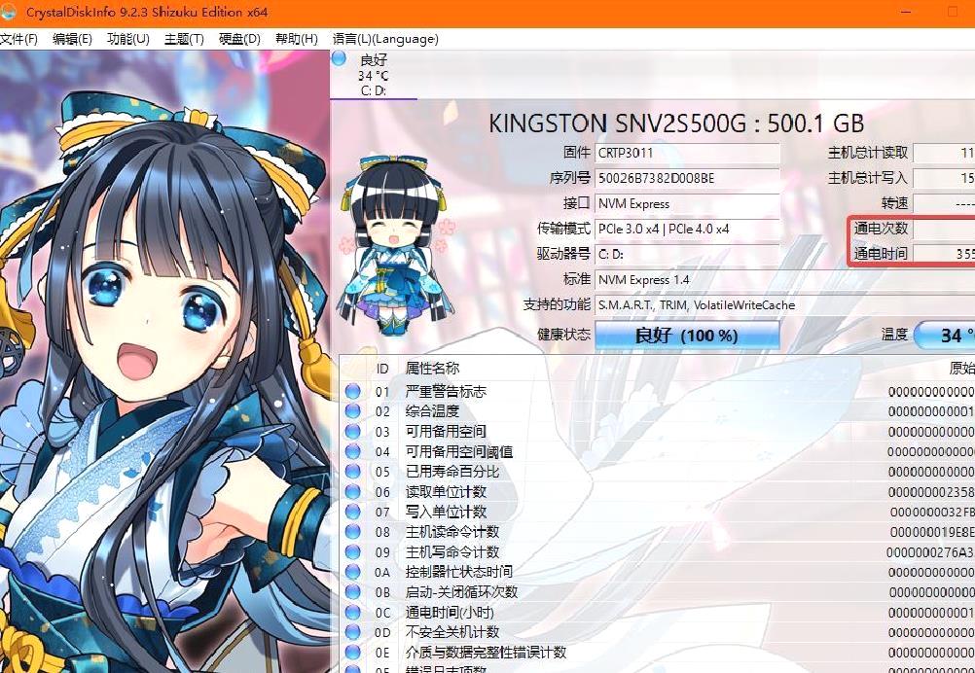This screenshot has height=673, width=975.
Task: Click status orb of row 0C 通电时间(小时)
Action: [x=352, y=612]
